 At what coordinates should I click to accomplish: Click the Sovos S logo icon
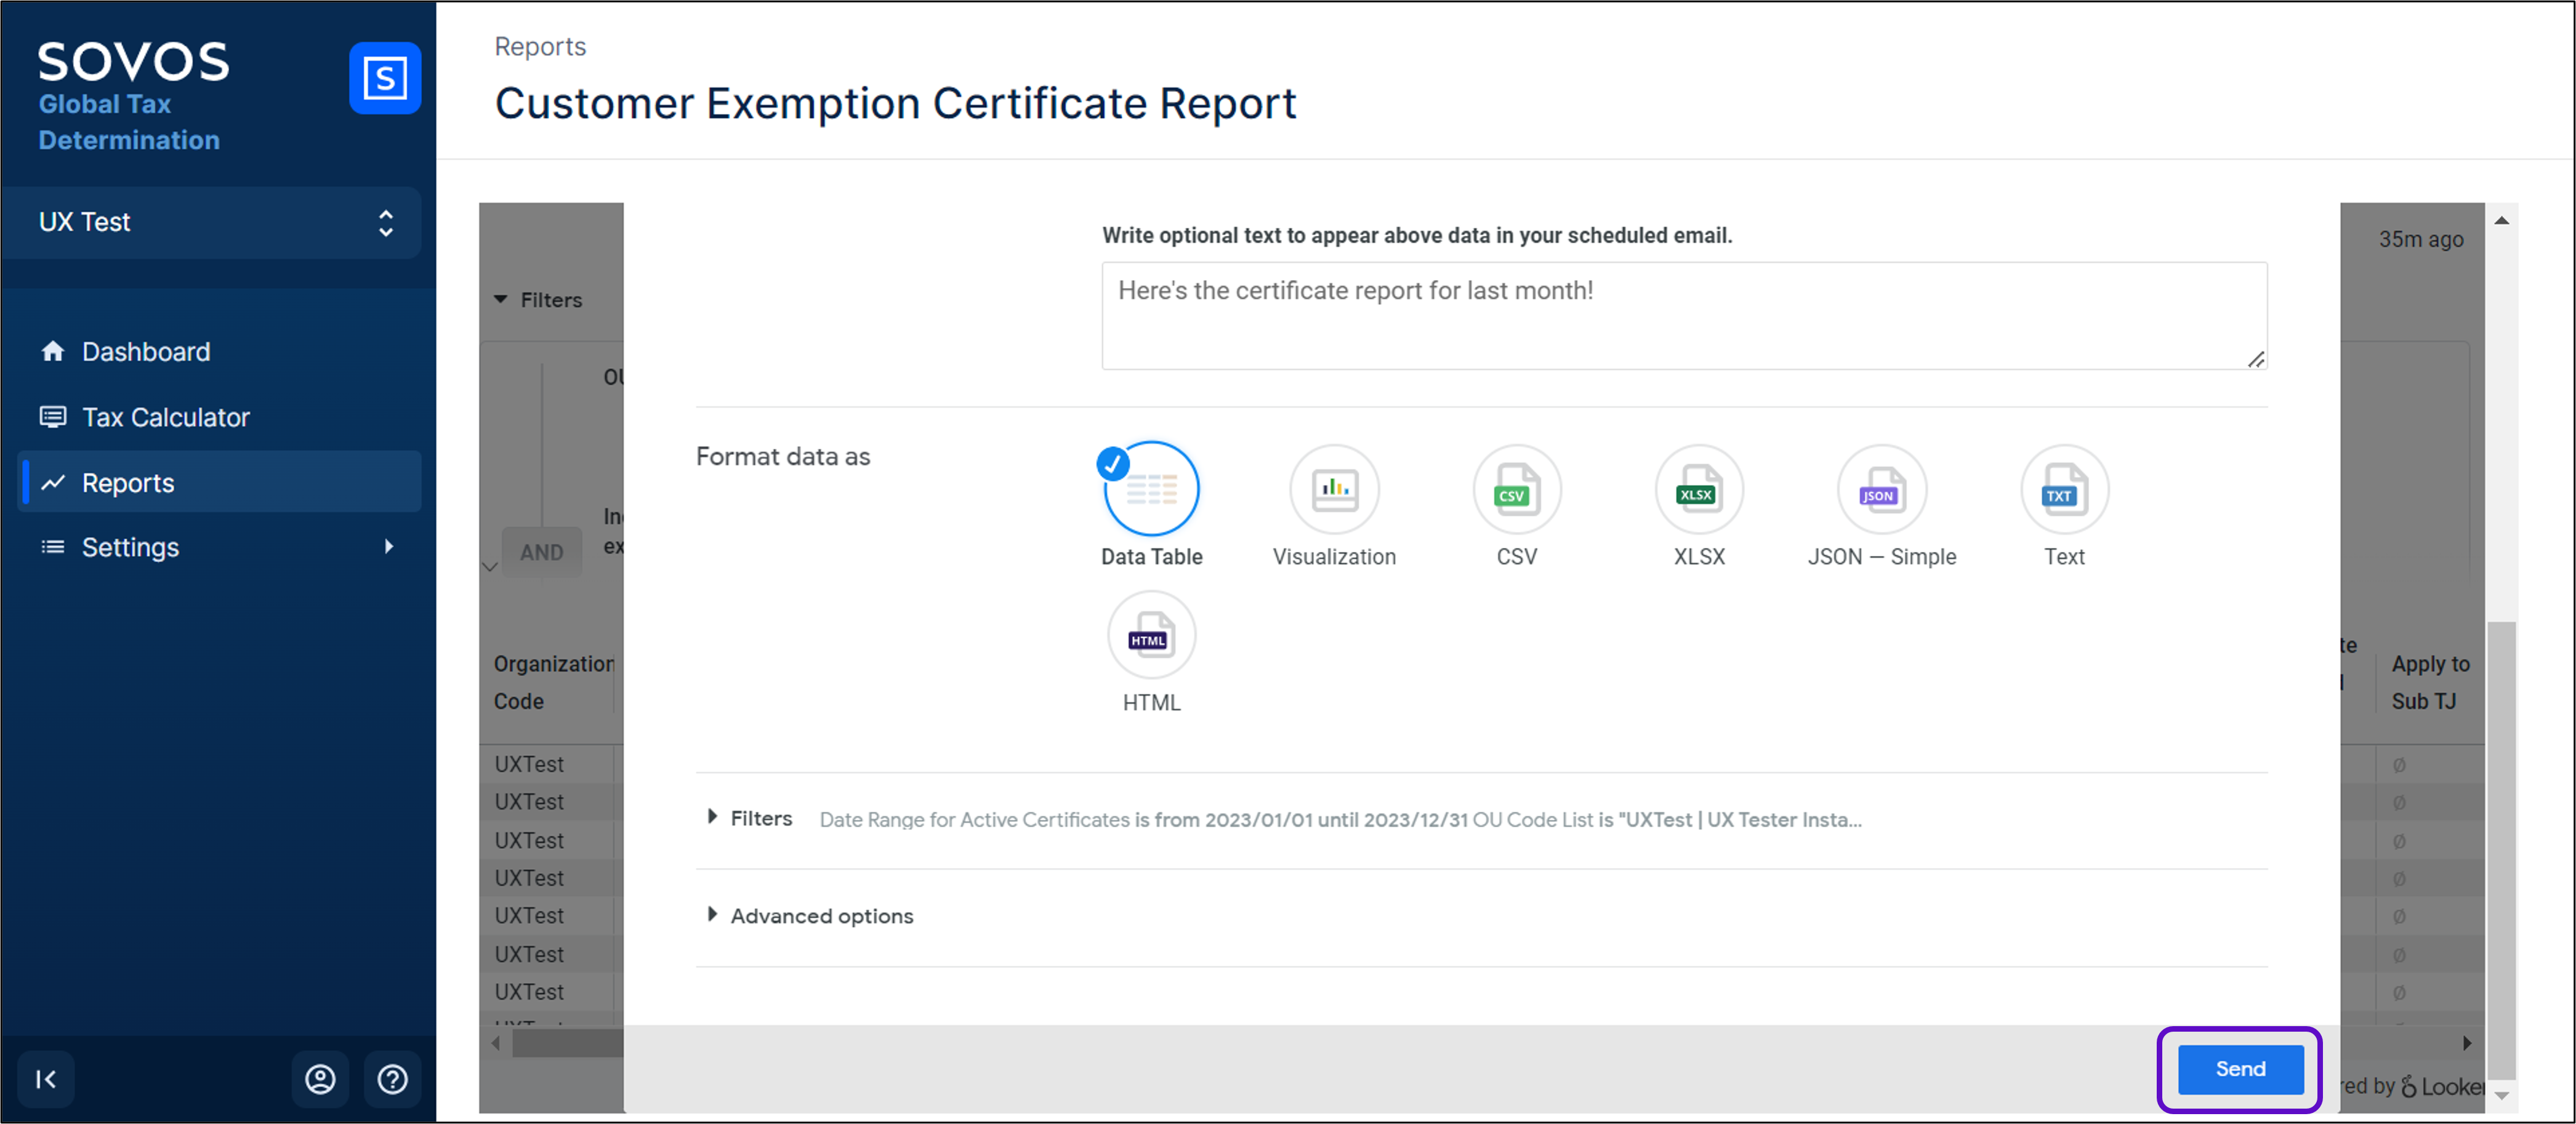(384, 78)
